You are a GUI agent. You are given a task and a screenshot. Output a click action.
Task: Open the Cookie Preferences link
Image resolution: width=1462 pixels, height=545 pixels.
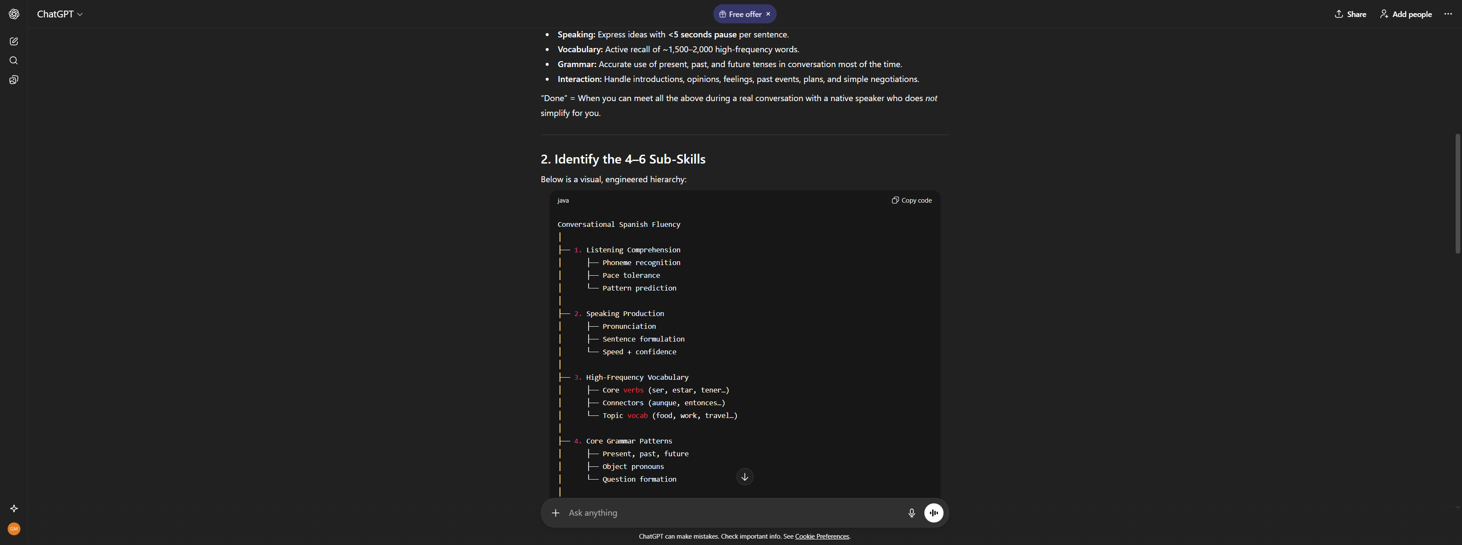[x=822, y=537]
